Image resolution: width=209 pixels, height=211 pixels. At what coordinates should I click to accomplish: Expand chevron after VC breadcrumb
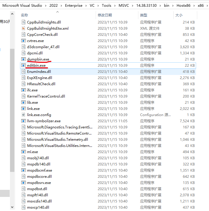coord(98,6)
